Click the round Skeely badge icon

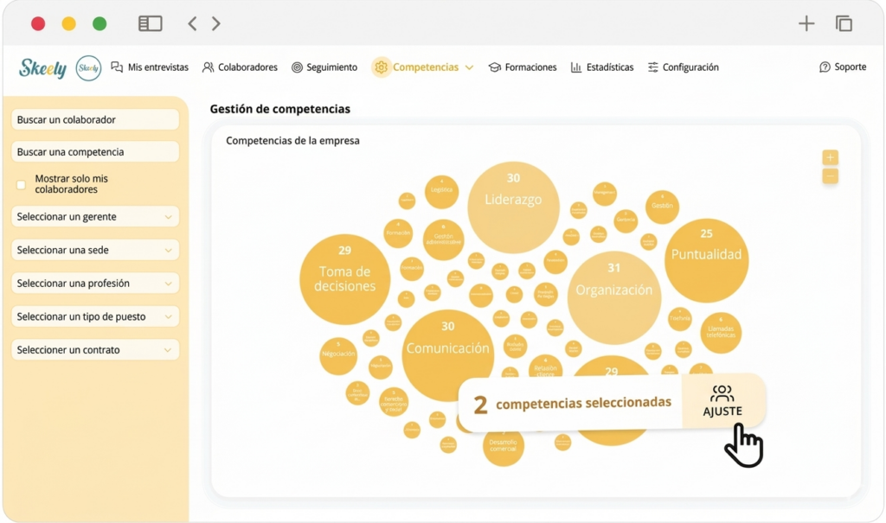tap(88, 68)
